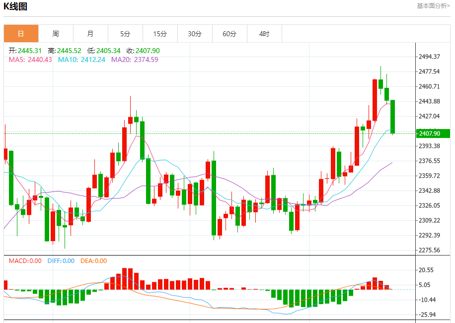The image size is (455, 323).
Task: Open the 5分 interval tab
Action: tap(125, 34)
